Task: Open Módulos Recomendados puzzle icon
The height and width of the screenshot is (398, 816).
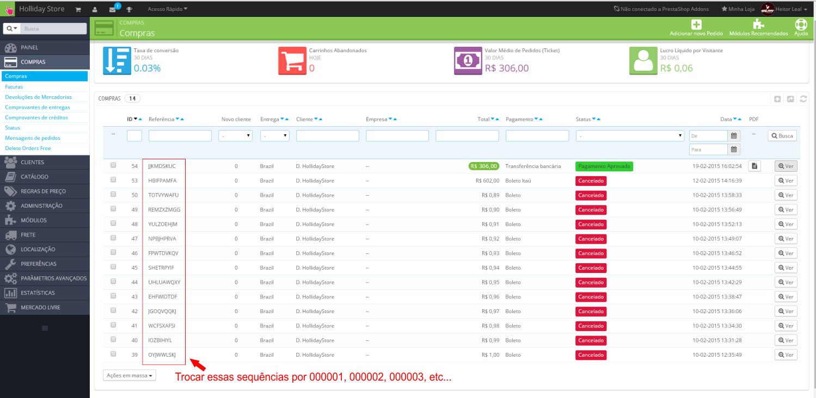Action: pos(758,24)
